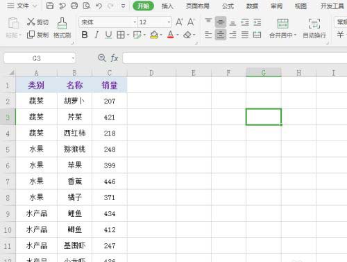347x262 pixels.
Task: Click the clear formatting eraser icon
Action: click(x=187, y=35)
